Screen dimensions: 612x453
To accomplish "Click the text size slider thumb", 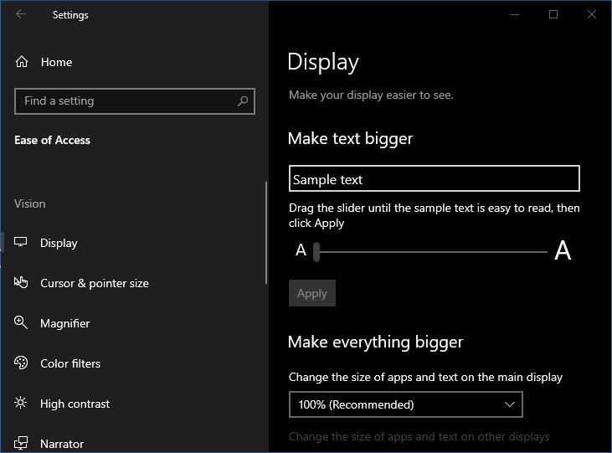I will click(x=316, y=251).
